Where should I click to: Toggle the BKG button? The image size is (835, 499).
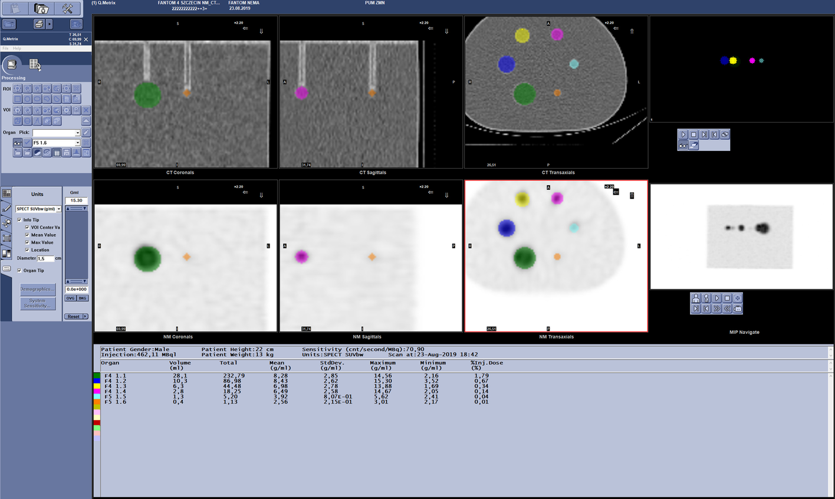pyautogui.click(x=83, y=298)
